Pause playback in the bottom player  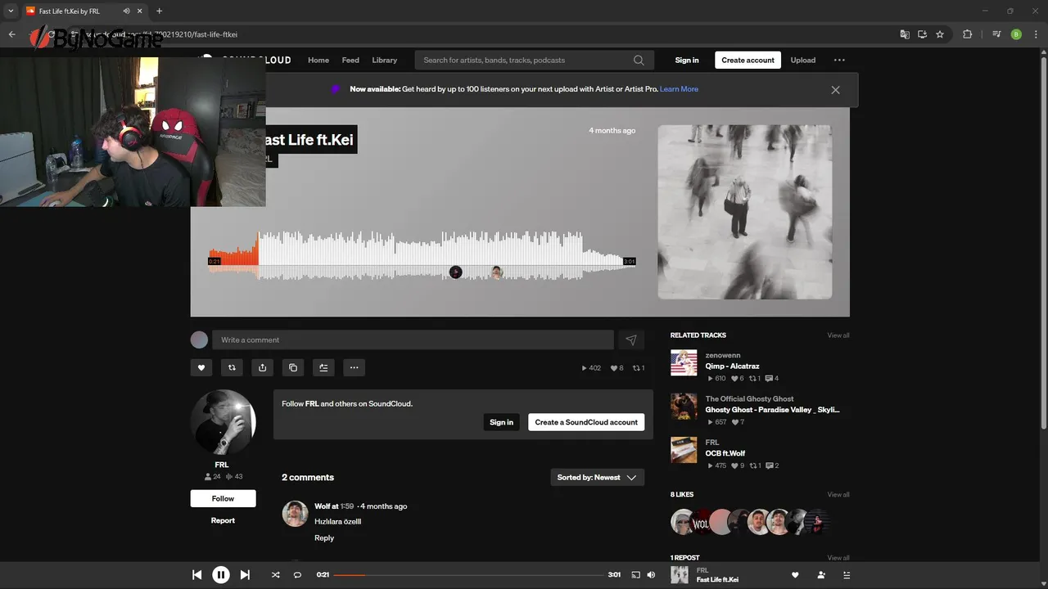221,575
